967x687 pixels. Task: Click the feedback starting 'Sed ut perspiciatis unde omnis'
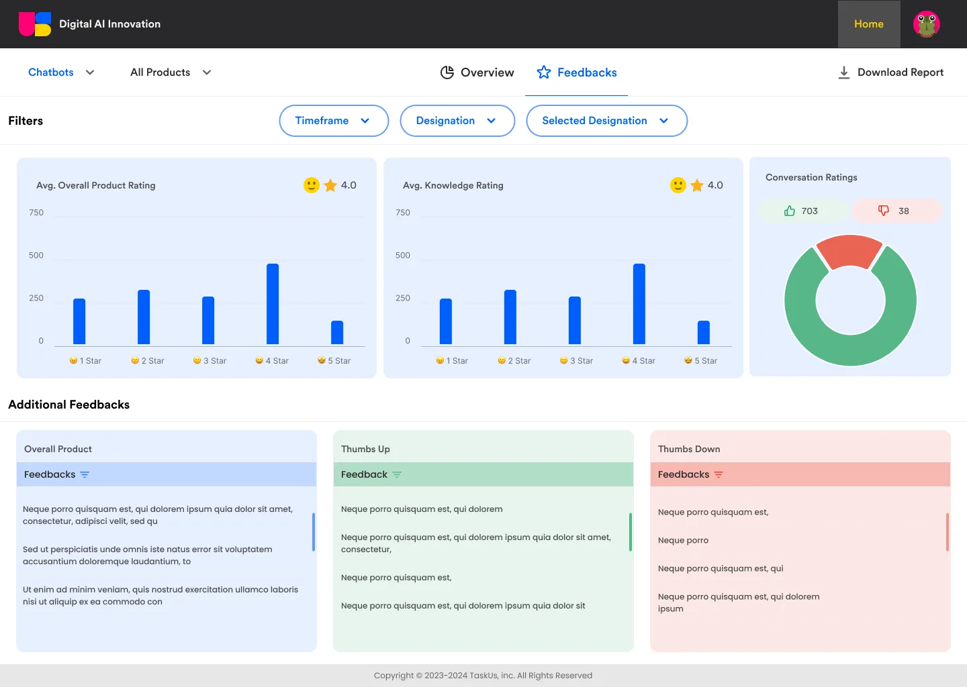pyautogui.click(x=148, y=556)
